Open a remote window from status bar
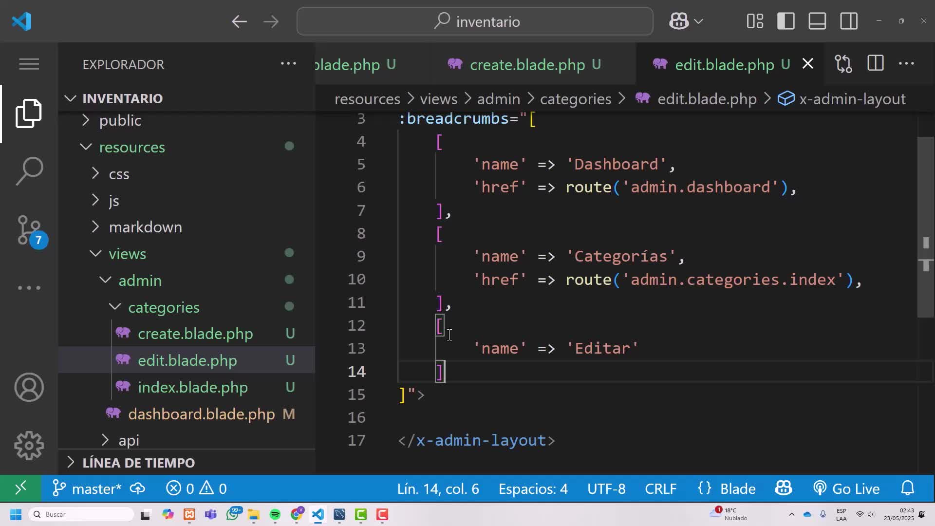935x526 pixels. pyautogui.click(x=20, y=488)
